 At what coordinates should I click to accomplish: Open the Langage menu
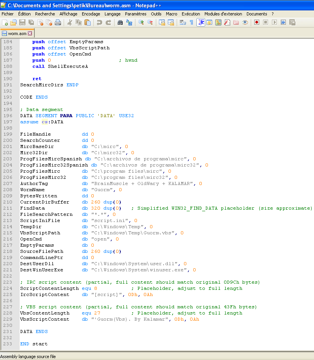pyautogui.click(x=113, y=14)
